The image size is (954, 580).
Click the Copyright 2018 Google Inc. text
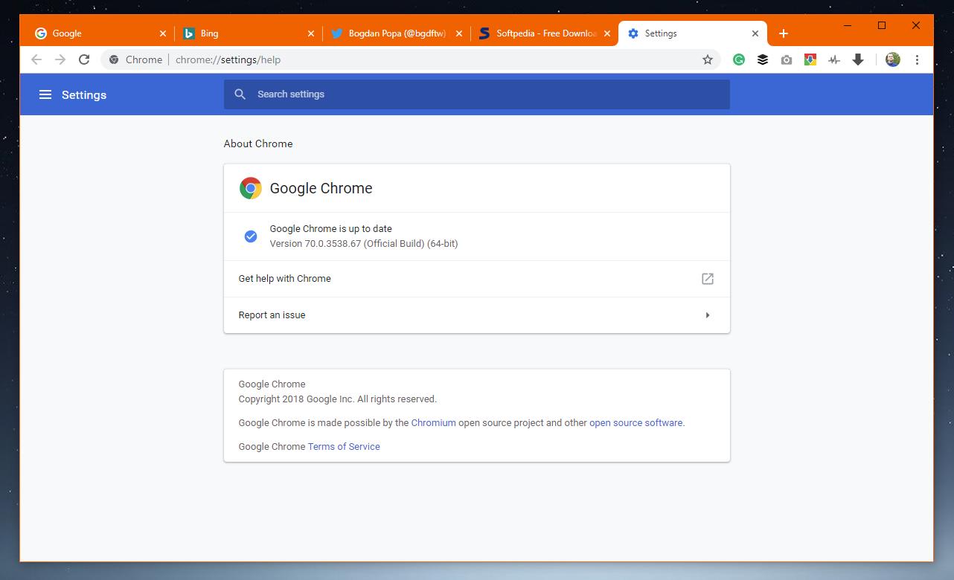[x=338, y=399]
